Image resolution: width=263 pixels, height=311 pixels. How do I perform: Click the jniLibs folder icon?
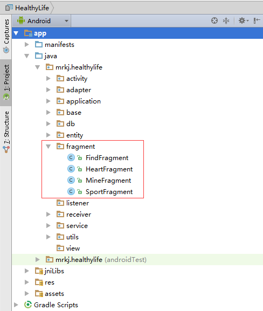pyautogui.click(x=39, y=271)
